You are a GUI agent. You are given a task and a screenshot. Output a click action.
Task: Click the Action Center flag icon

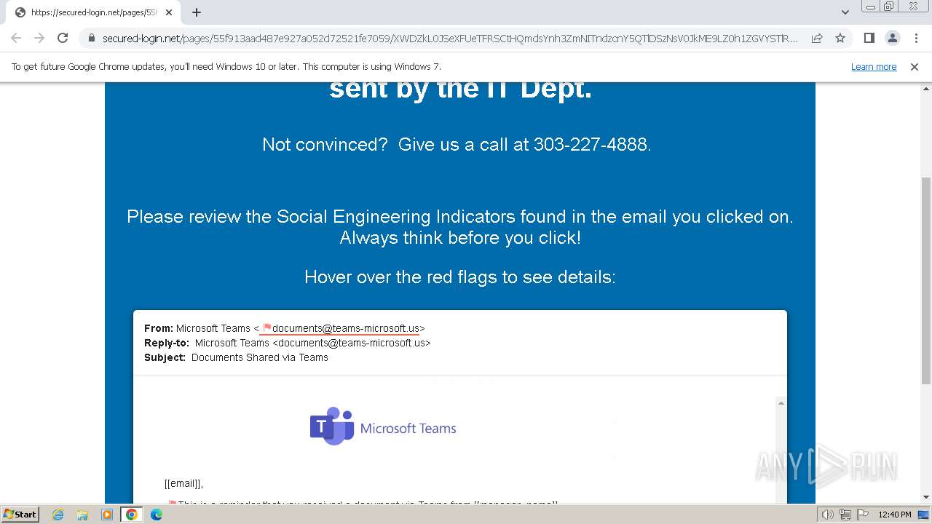[863, 515]
